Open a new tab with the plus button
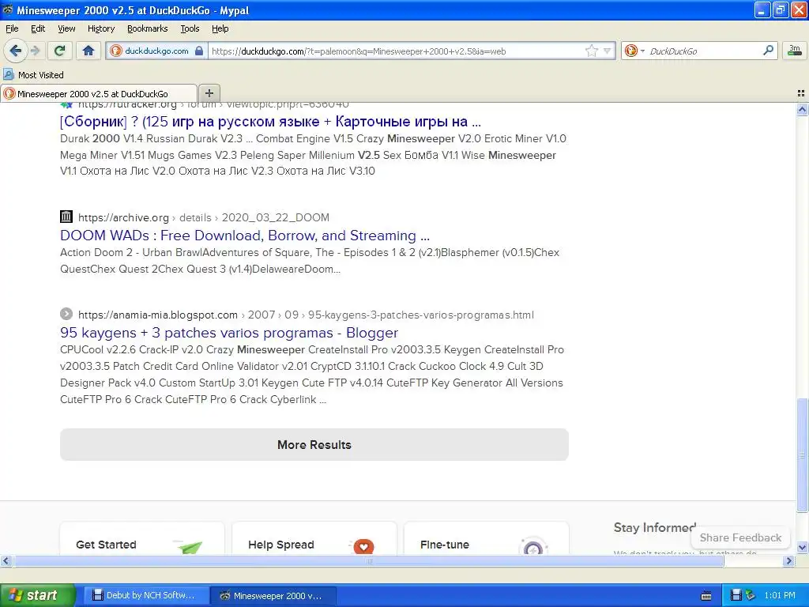The height and width of the screenshot is (607, 809). coord(209,93)
